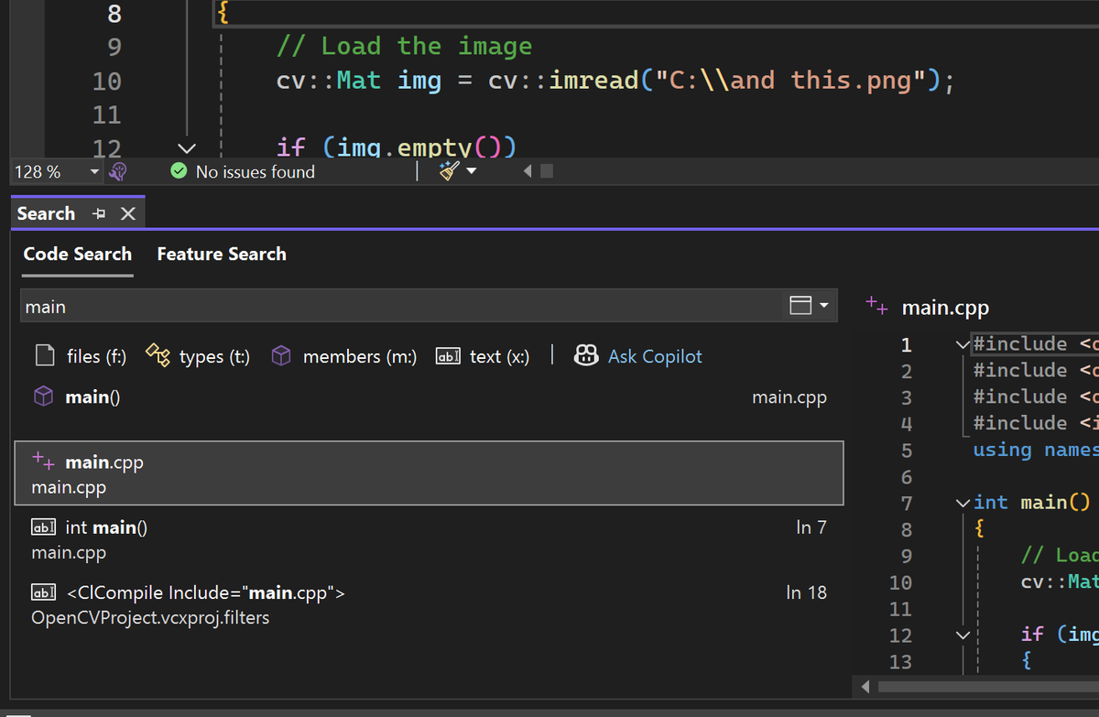
Task: Switch to the Feature Search tab
Action: 222,255
